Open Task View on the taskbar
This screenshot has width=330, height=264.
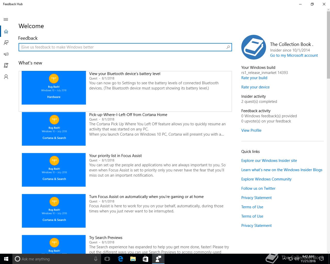[107, 259]
